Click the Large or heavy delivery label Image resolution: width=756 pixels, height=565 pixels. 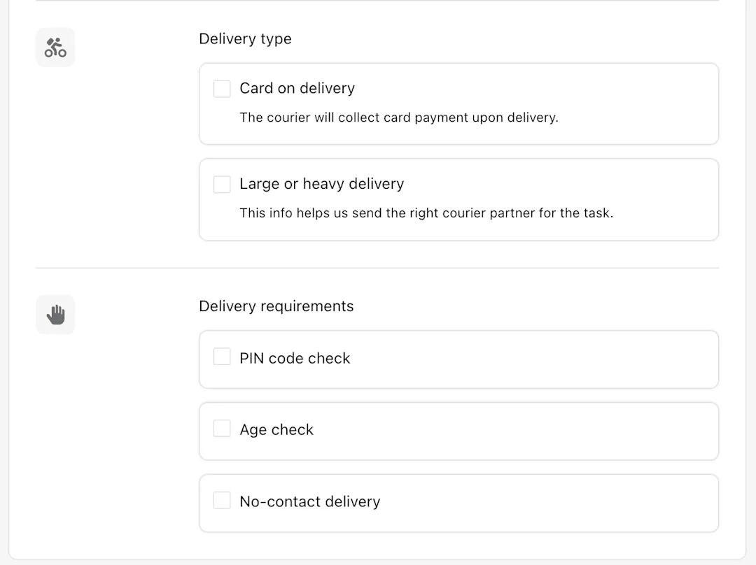[x=321, y=184]
